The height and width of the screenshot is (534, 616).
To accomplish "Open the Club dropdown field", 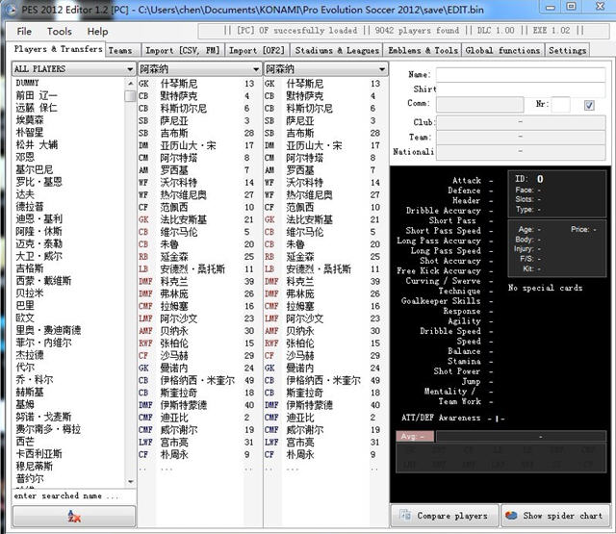I will (x=521, y=122).
